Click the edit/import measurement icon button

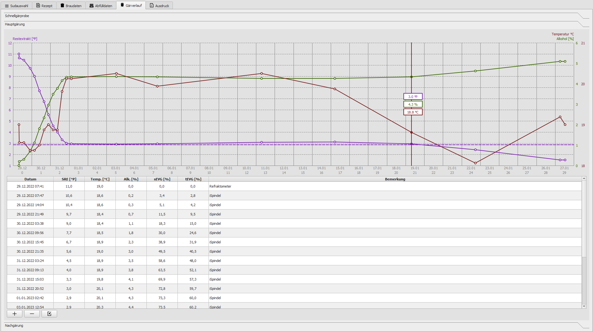point(49,314)
